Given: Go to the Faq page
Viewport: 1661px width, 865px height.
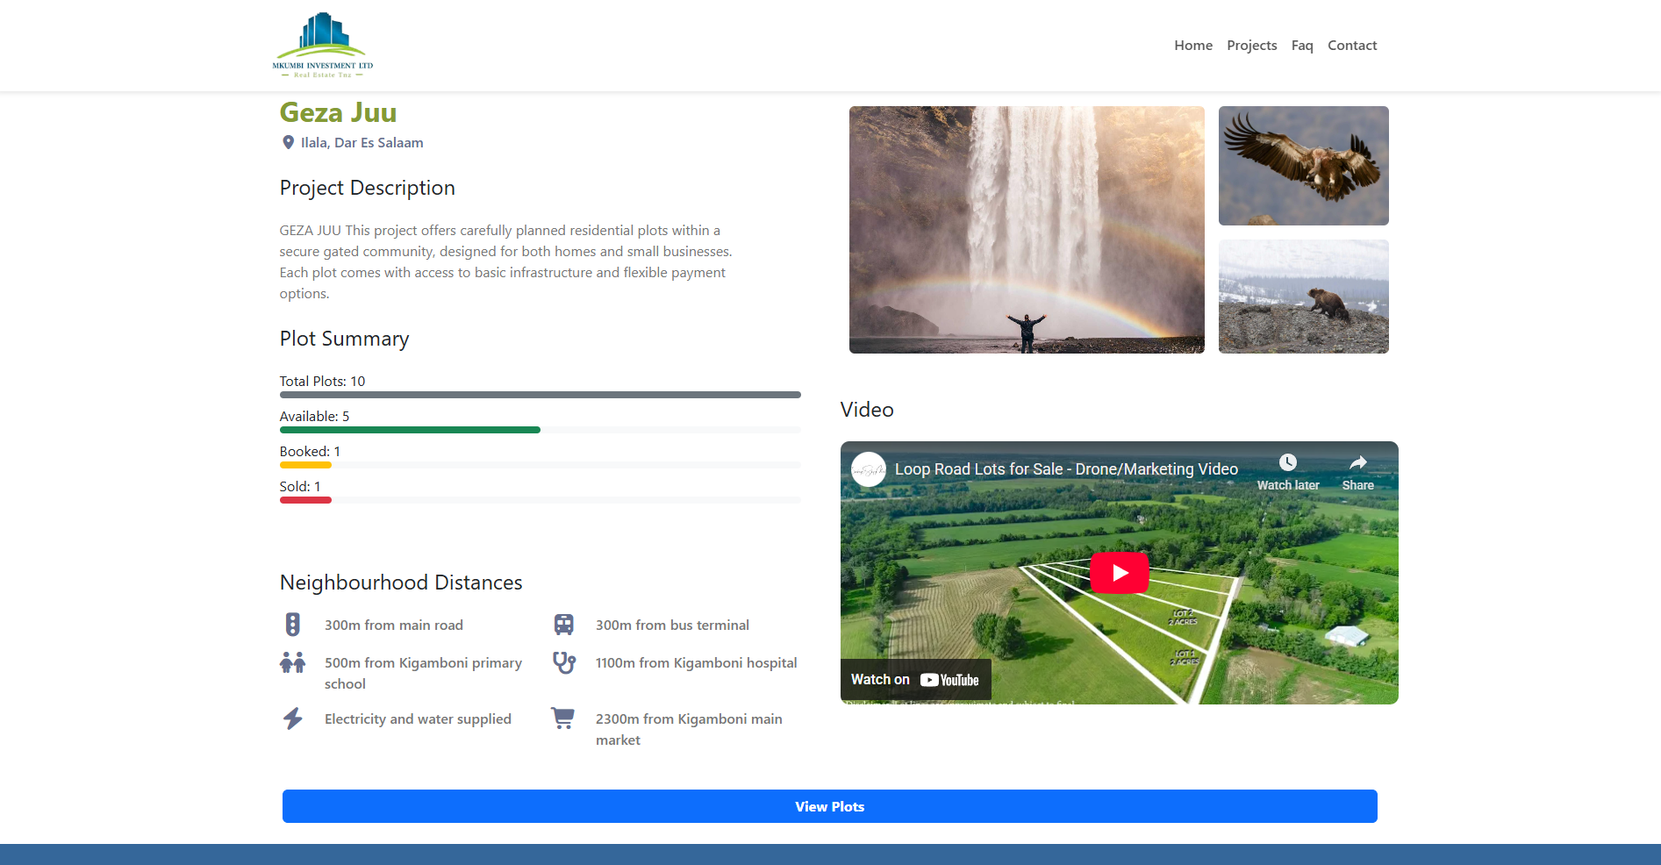Looking at the screenshot, I should [1301, 45].
